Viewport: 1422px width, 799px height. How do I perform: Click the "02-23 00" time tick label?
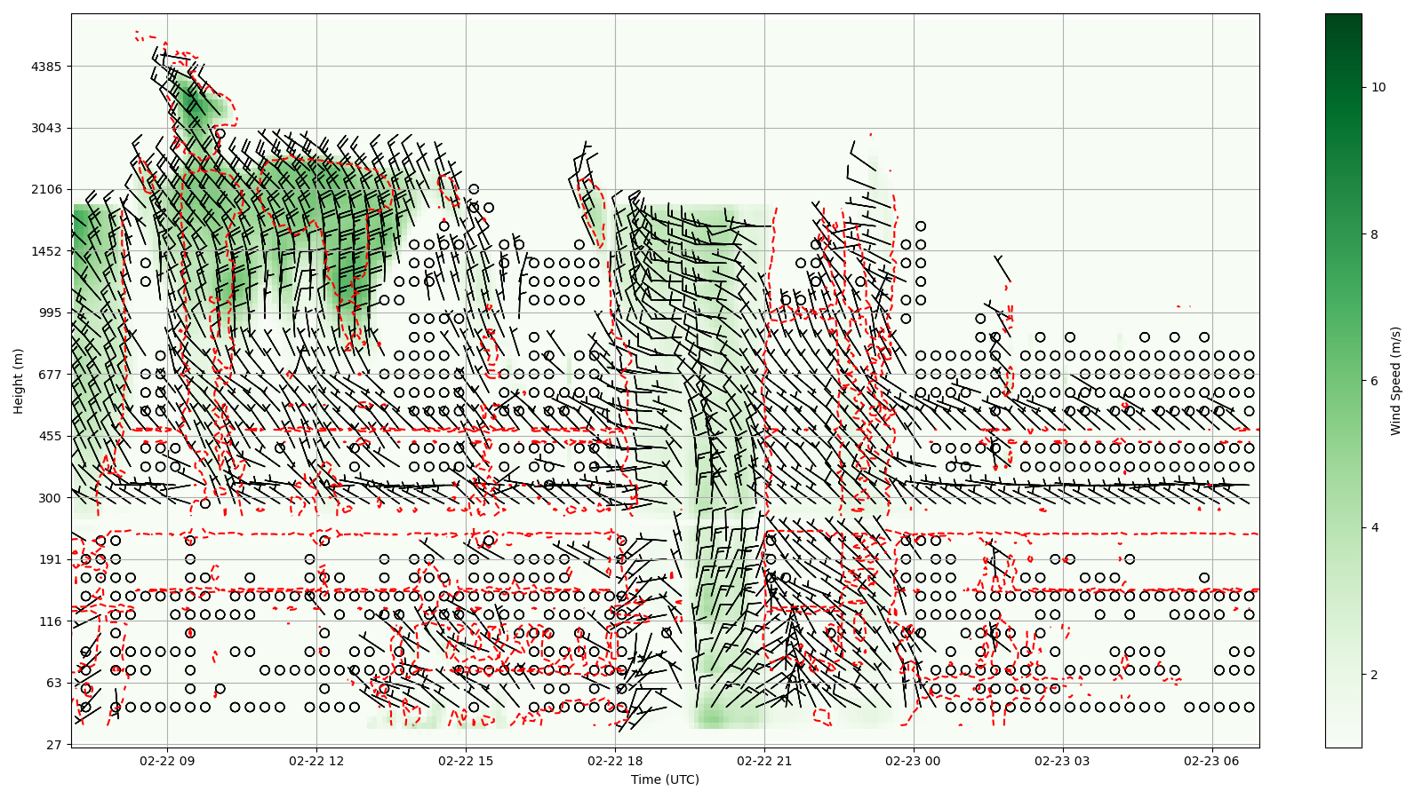(914, 761)
